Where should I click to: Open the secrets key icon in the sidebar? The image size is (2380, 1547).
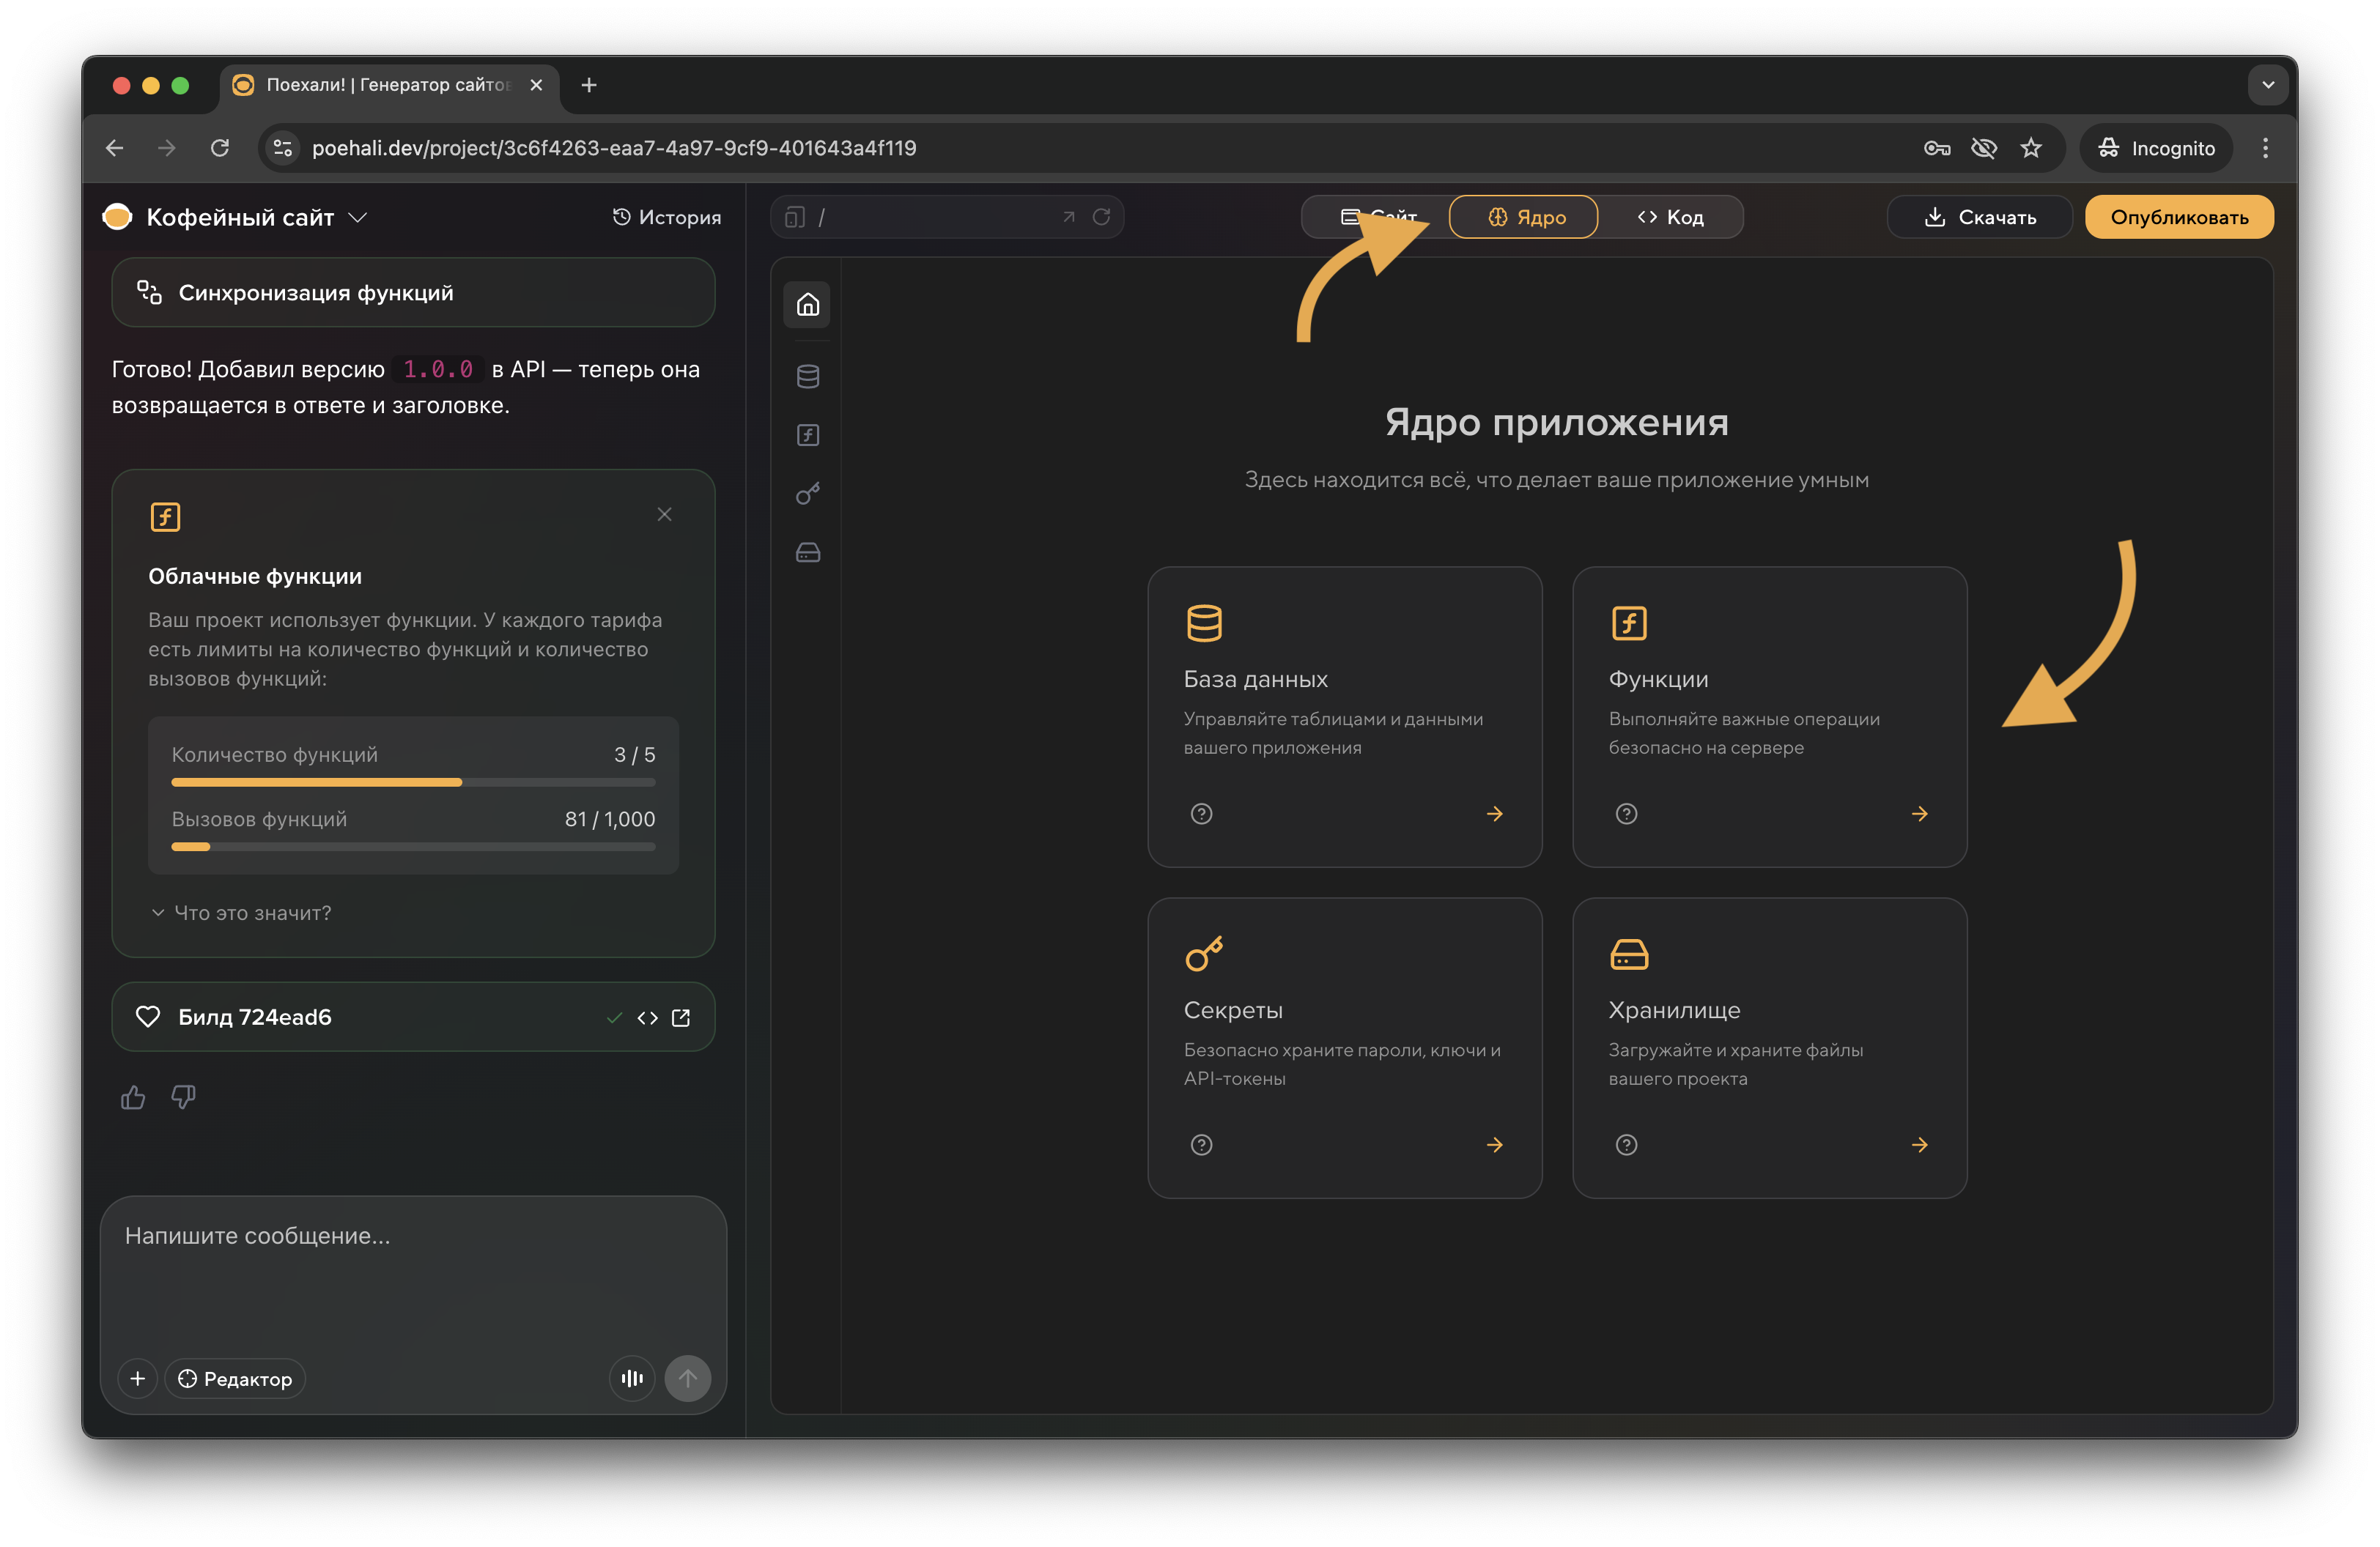808,494
